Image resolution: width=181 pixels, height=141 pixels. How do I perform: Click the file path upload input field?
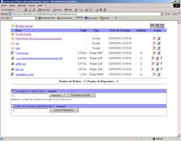30,95
